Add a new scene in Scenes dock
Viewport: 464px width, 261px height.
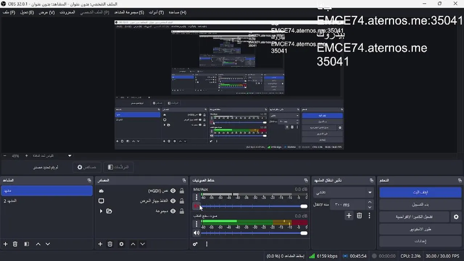point(5,244)
